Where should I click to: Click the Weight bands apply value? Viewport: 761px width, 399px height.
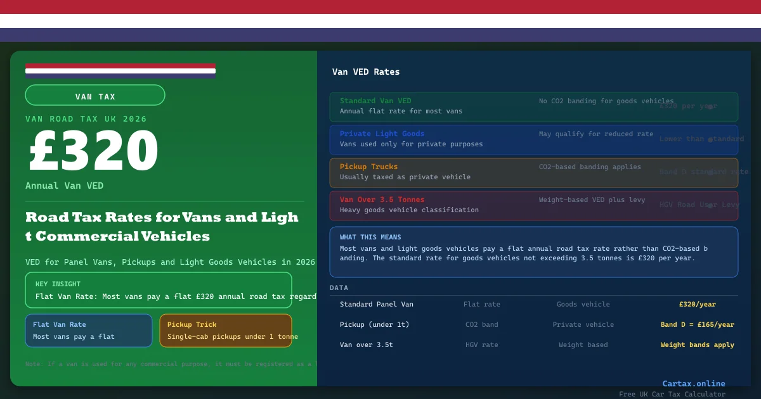(697, 345)
